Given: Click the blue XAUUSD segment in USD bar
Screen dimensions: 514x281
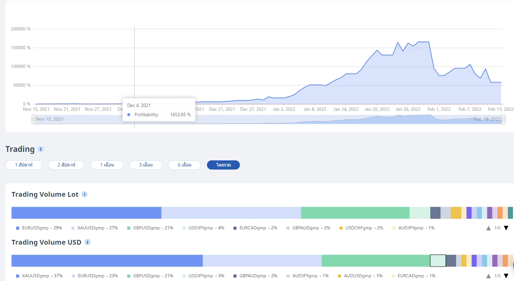Looking at the screenshot, I should coord(107,261).
